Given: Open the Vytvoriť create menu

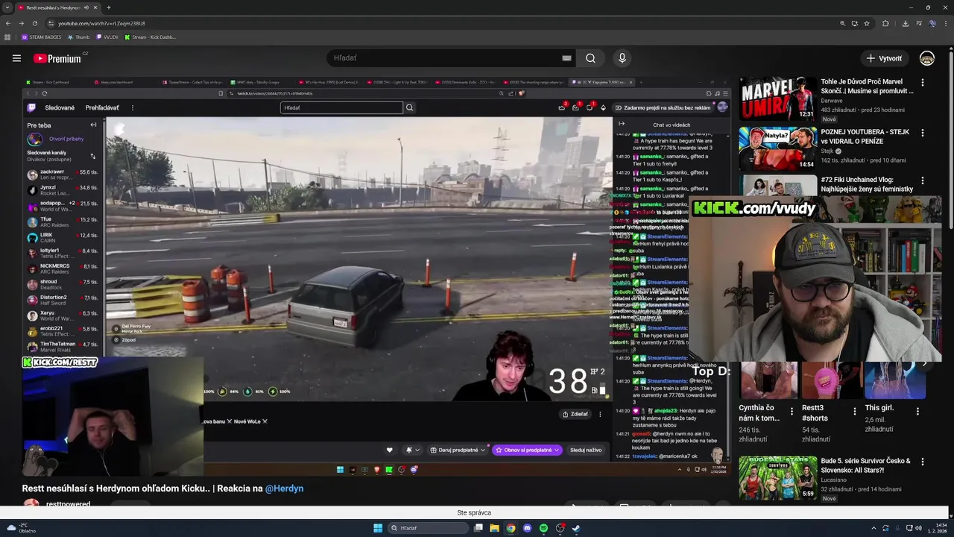Looking at the screenshot, I should click(884, 58).
